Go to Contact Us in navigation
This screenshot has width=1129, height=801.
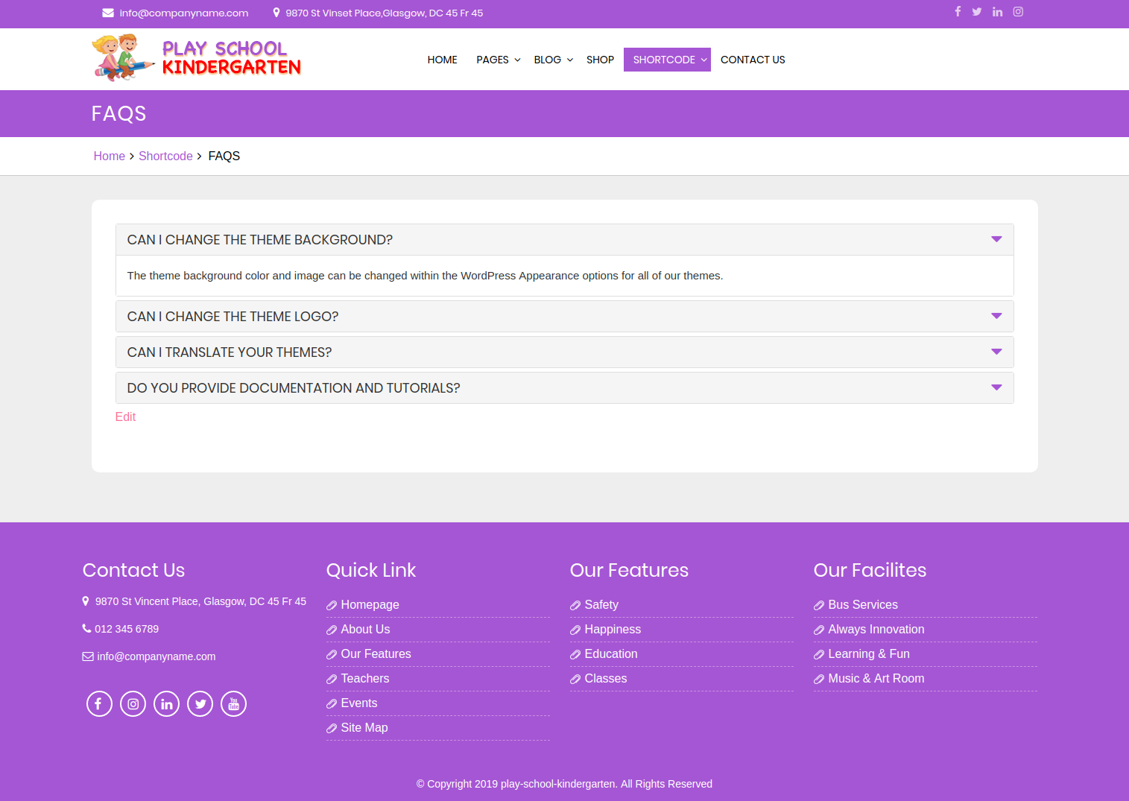pyautogui.click(x=753, y=60)
